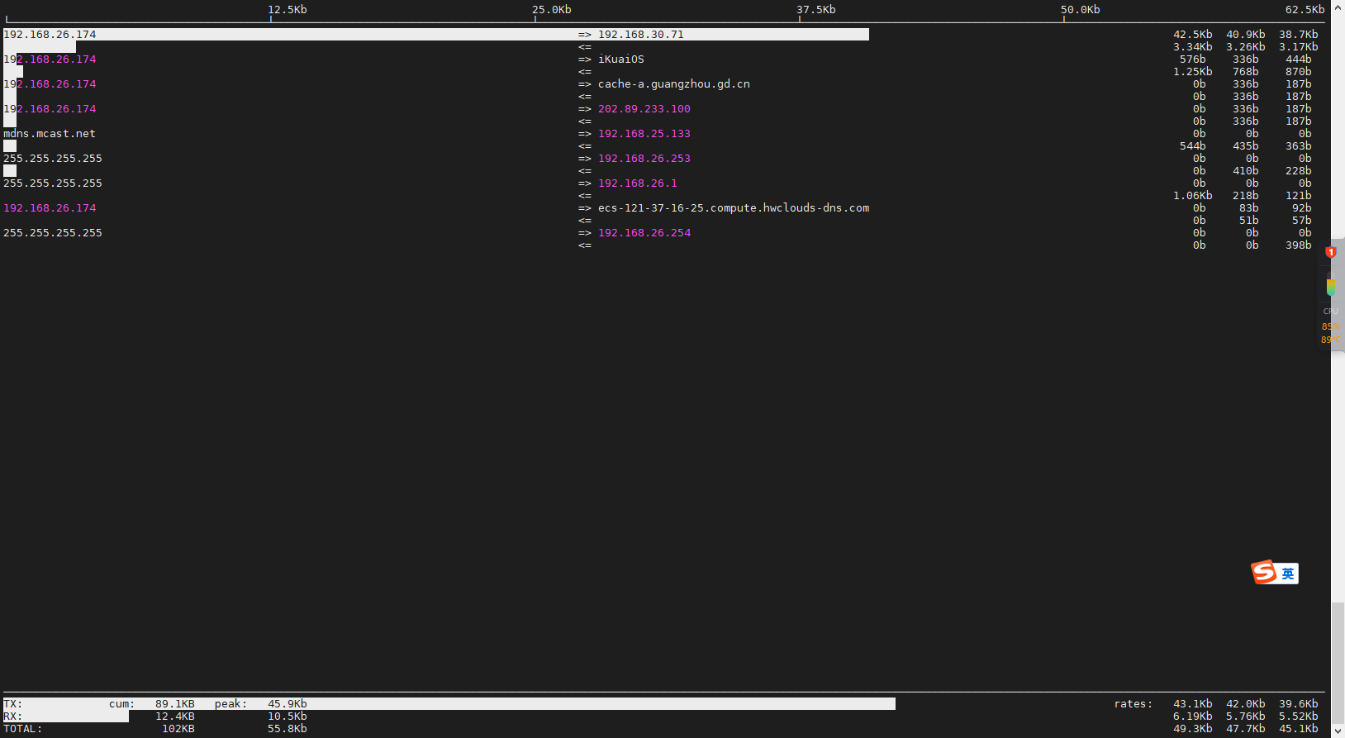Select the 43.1Kb TX rate value

click(1193, 703)
